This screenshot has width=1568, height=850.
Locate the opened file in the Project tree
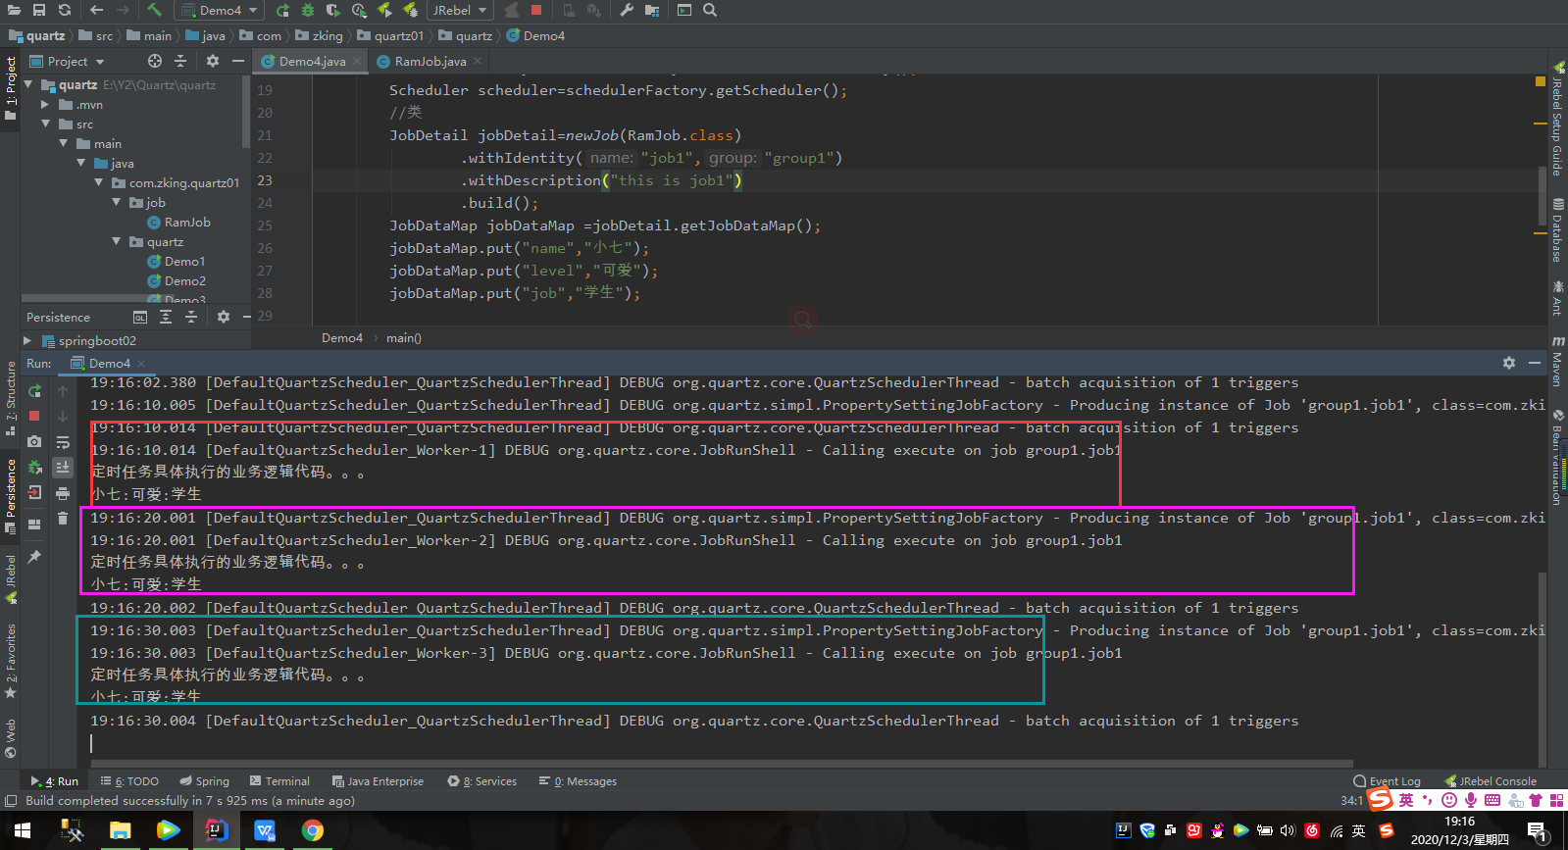(155, 61)
